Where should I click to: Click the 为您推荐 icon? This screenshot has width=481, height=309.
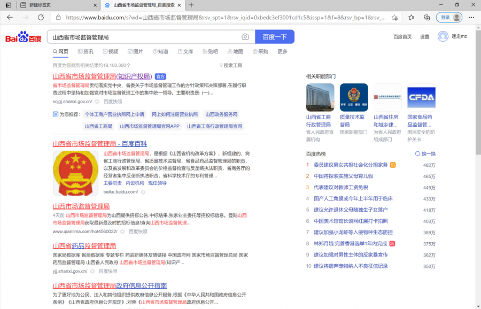point(56,114)
